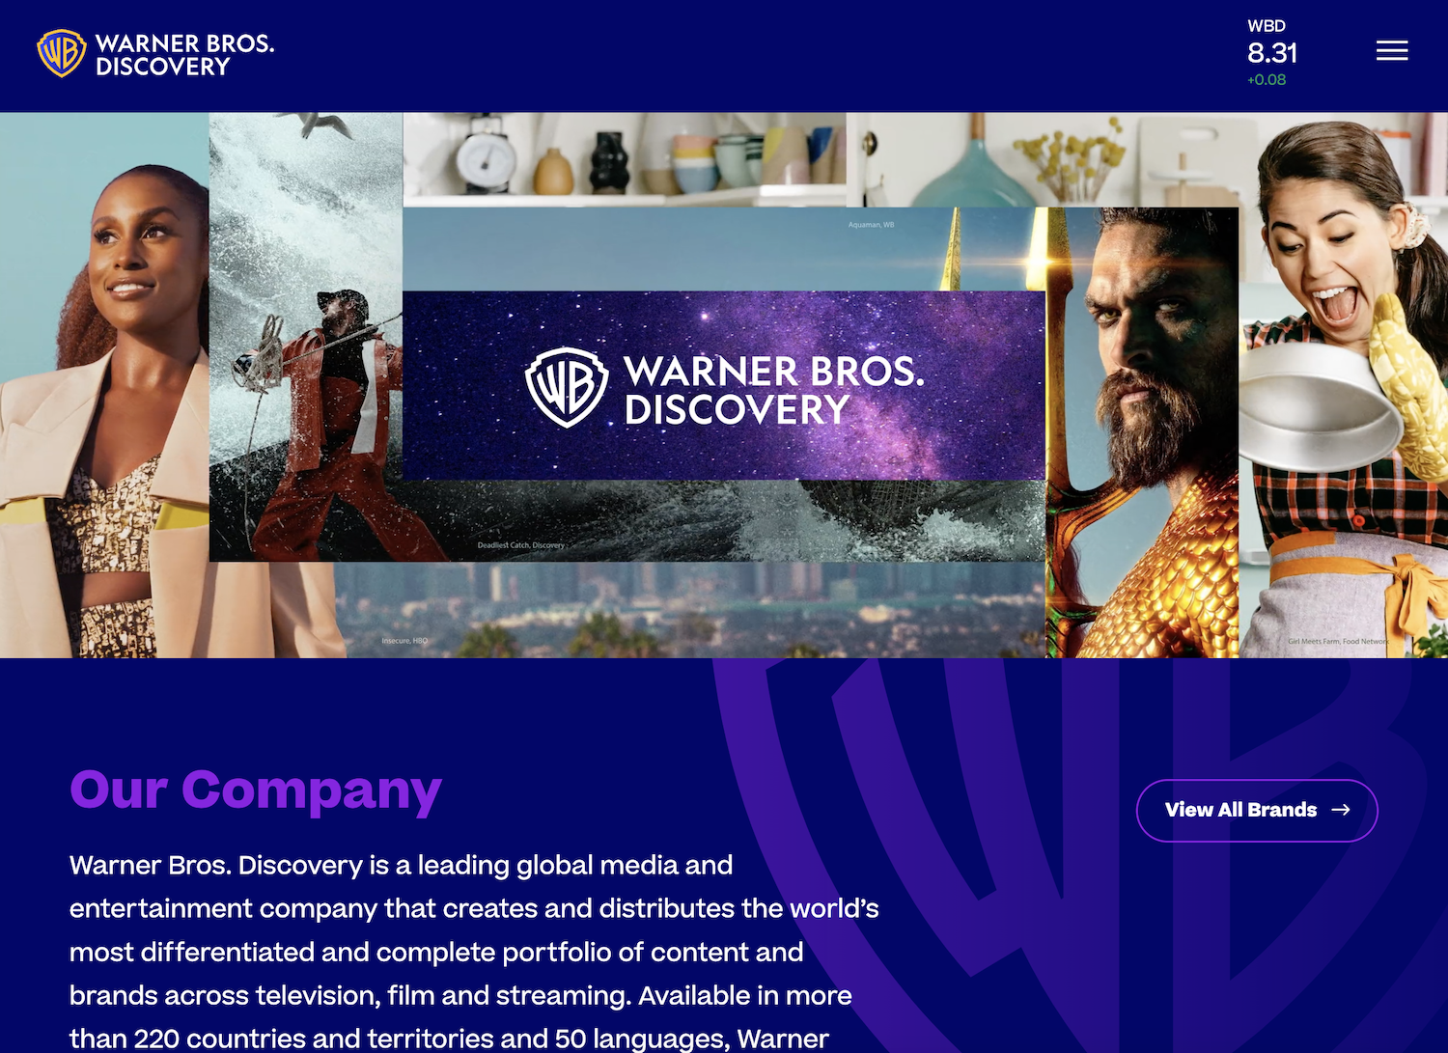
Task: Select the Insecure HBO woman image
Action: [x=104, y=386]
